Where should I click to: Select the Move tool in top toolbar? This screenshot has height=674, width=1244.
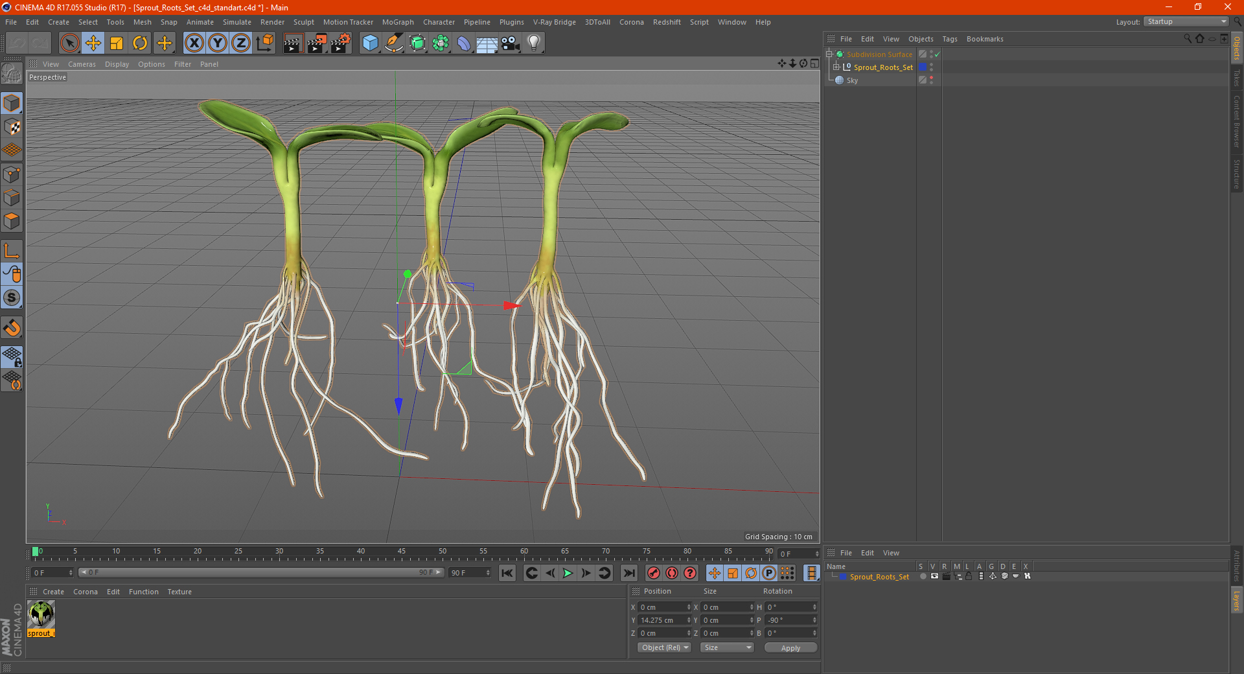pyautogui.click(x=93, y=43)
